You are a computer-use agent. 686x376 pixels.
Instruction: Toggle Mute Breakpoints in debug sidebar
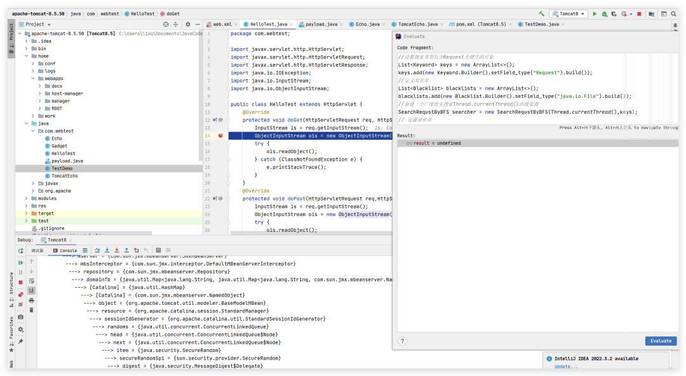[x=20, y=305]
